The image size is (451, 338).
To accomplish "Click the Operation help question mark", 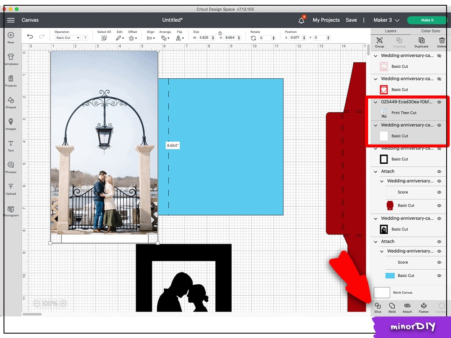I will point(85,38).
